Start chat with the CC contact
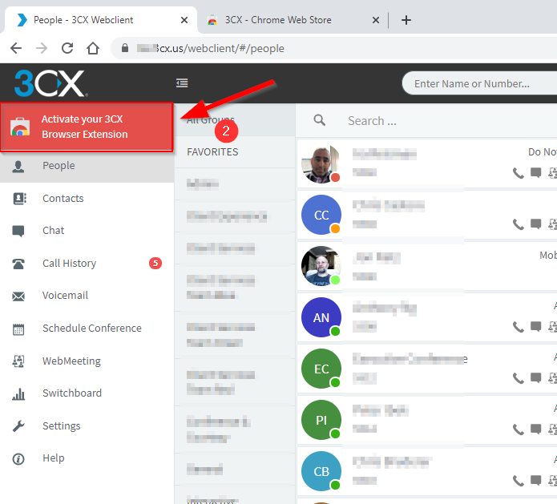This screenshot has width=557, height=504. point(535,224)
